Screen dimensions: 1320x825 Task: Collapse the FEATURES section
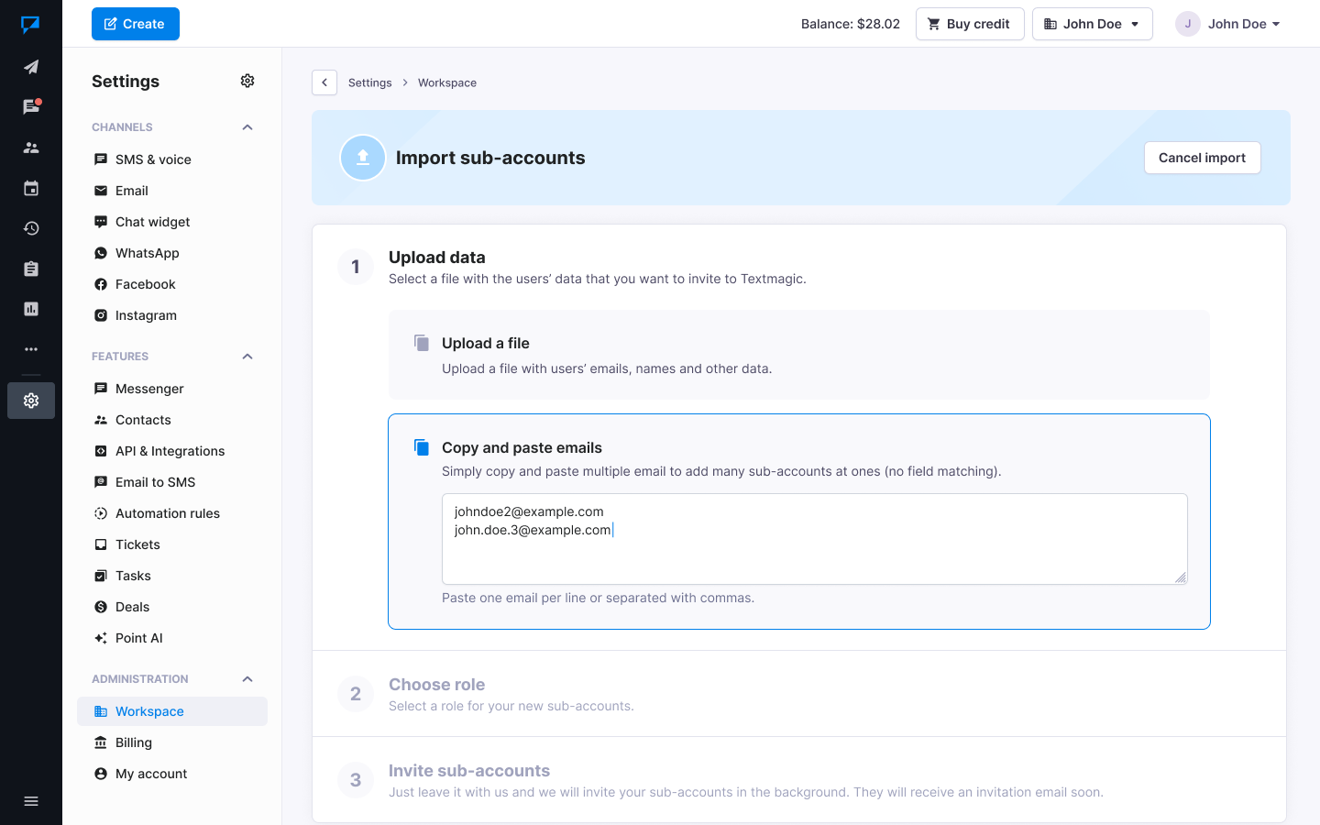tap(247, 356)
